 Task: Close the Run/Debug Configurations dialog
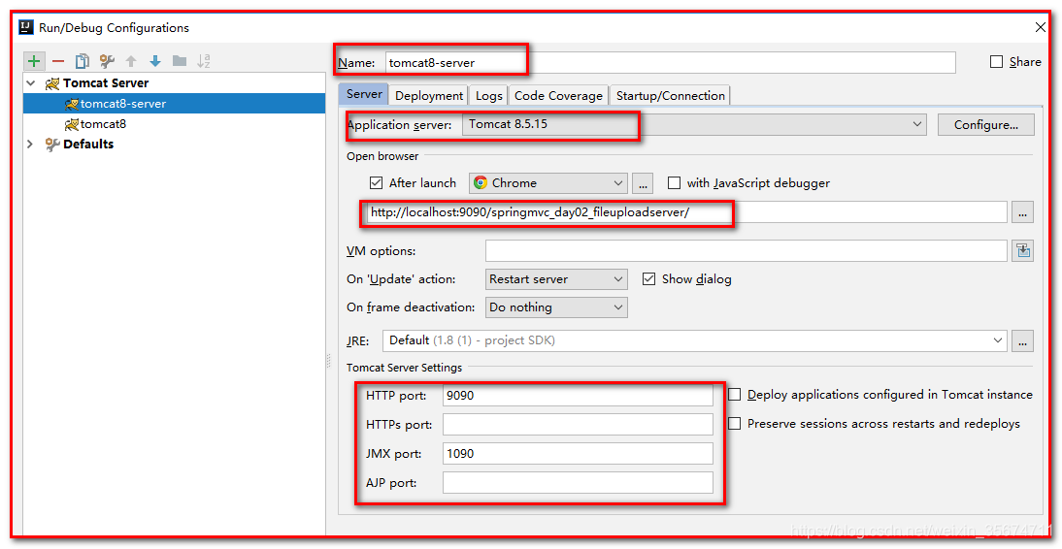coord(1041,28)
